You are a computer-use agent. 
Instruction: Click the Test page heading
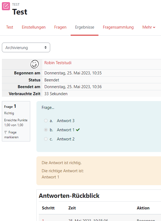(x=20, y=12)
